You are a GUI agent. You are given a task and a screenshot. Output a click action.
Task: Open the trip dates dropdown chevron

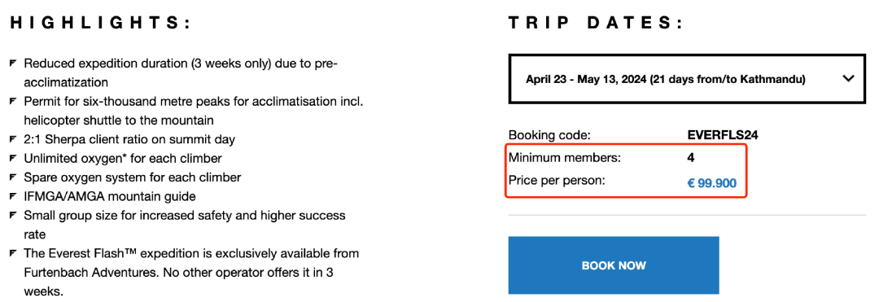point(848,78)
